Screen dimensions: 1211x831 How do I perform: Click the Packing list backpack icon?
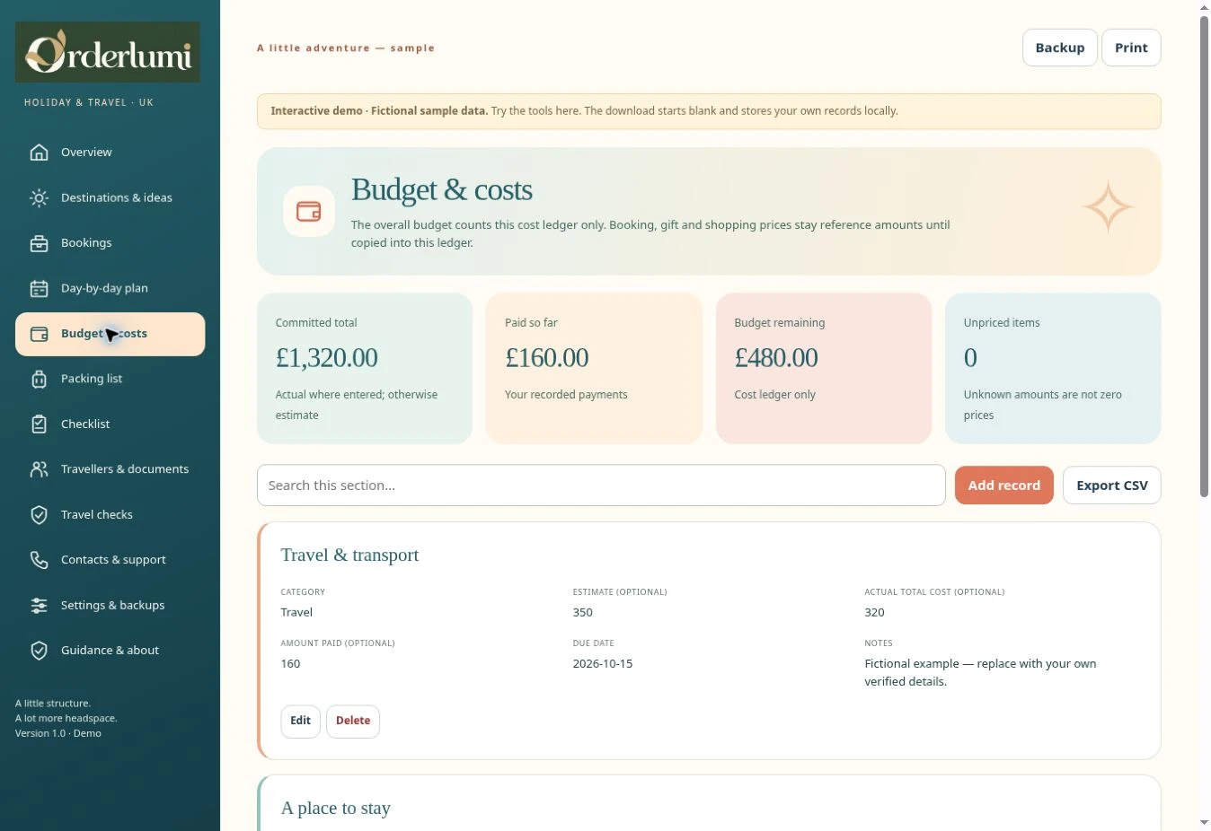coord(39,379)
